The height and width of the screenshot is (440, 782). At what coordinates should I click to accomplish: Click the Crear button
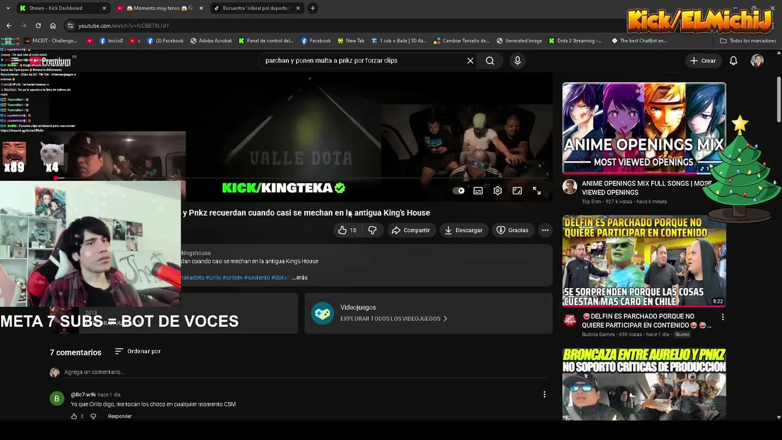[x=703, y=61]
